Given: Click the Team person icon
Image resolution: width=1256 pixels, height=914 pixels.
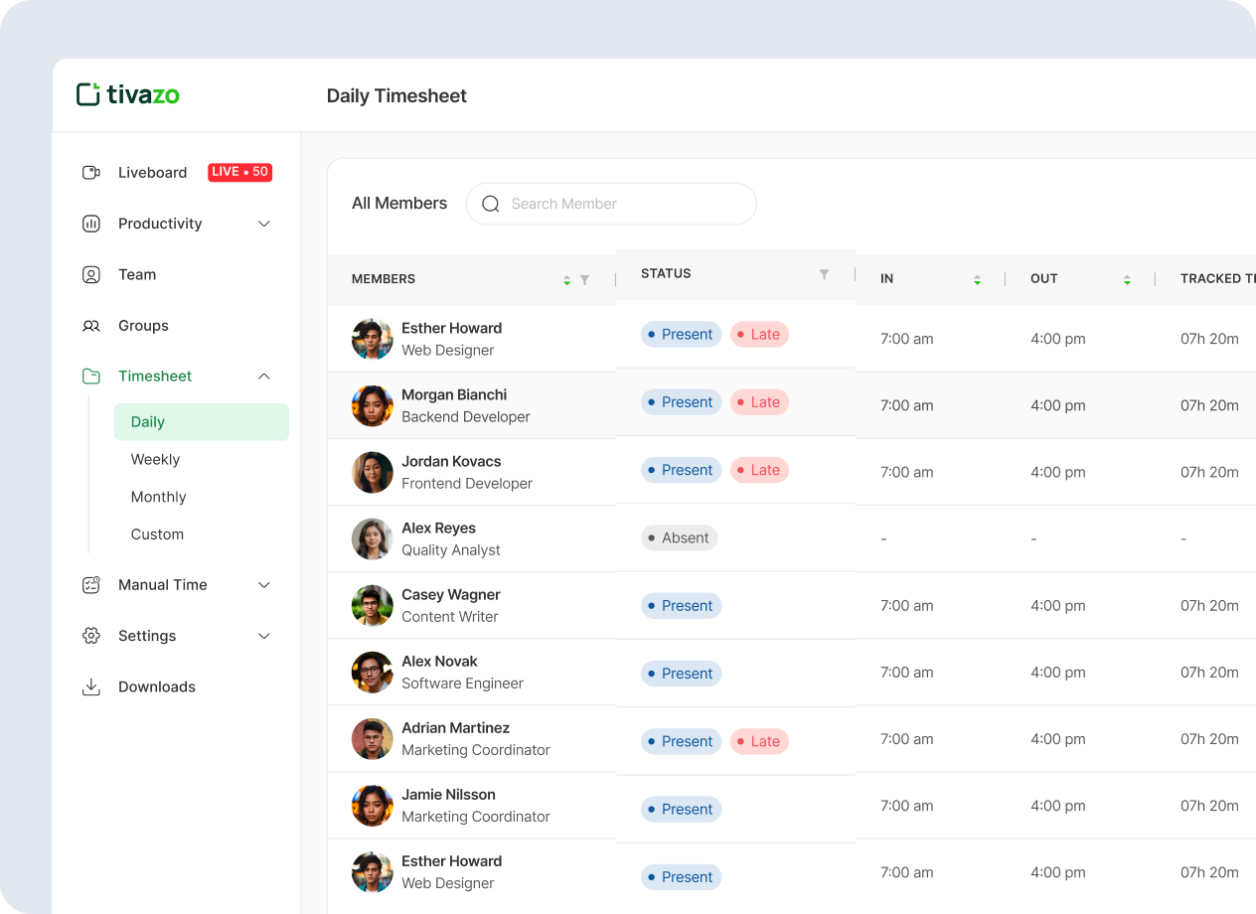Looking at the screenshot, I should click(90, 275).
